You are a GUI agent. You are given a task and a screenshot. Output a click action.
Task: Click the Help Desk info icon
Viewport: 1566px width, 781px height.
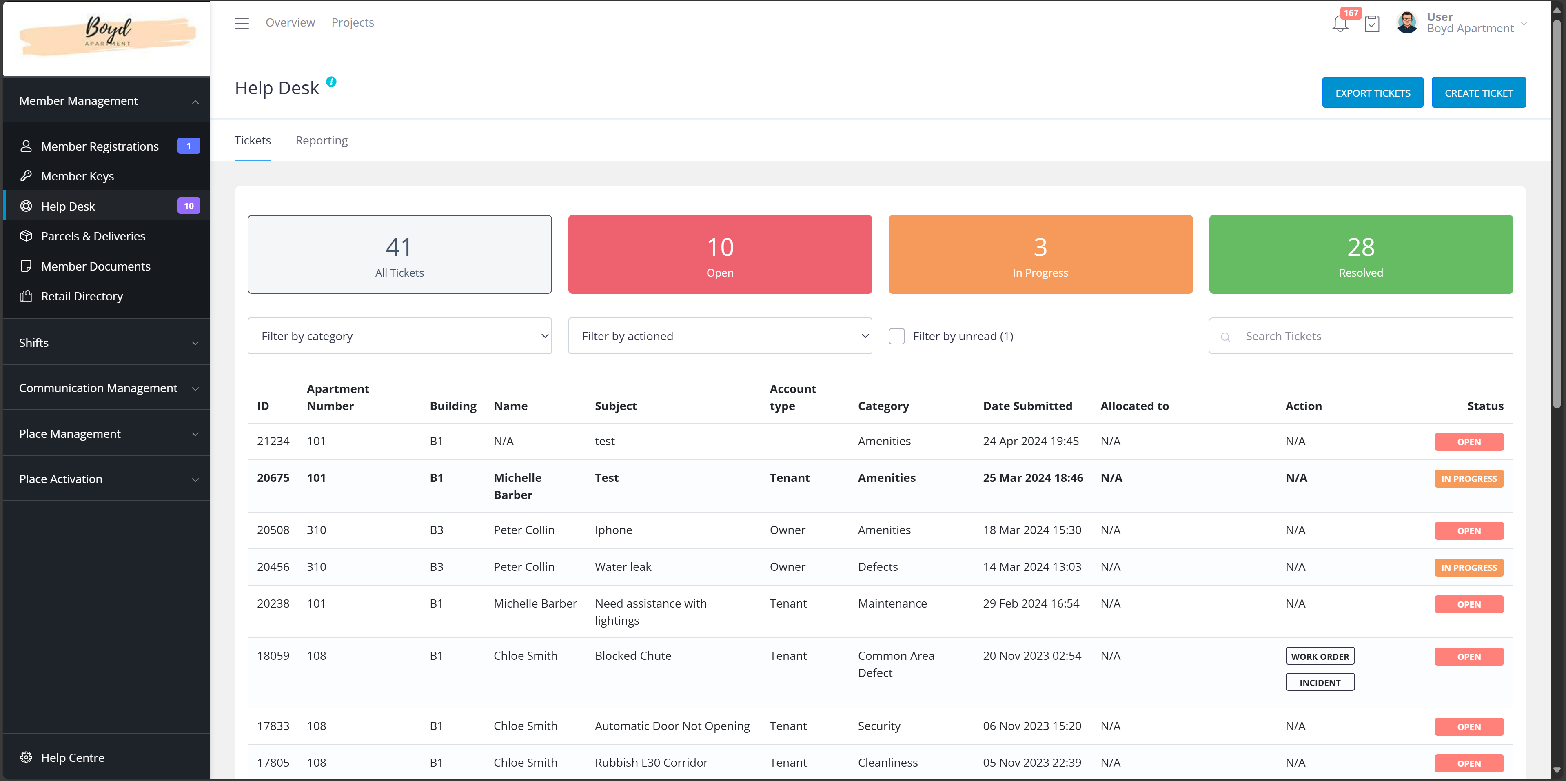[x=331, y=82]
